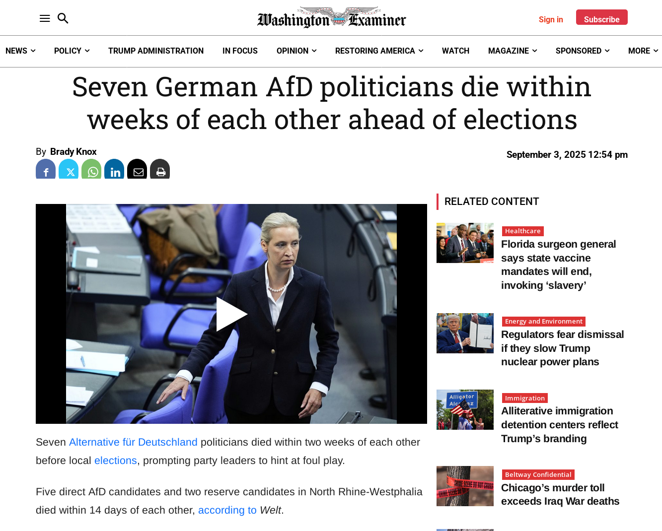Screen dimensions: 662x531
Task: Share article on X
Action: (69, 169)
